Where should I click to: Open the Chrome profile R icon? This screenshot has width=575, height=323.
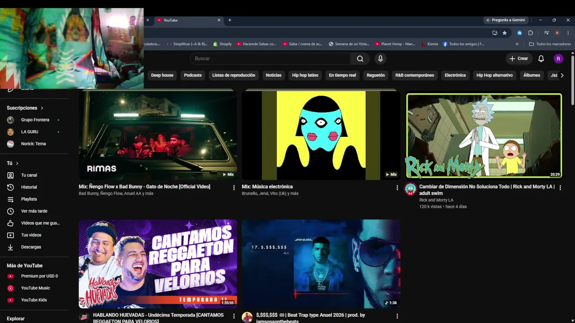[x=557, y=33]
